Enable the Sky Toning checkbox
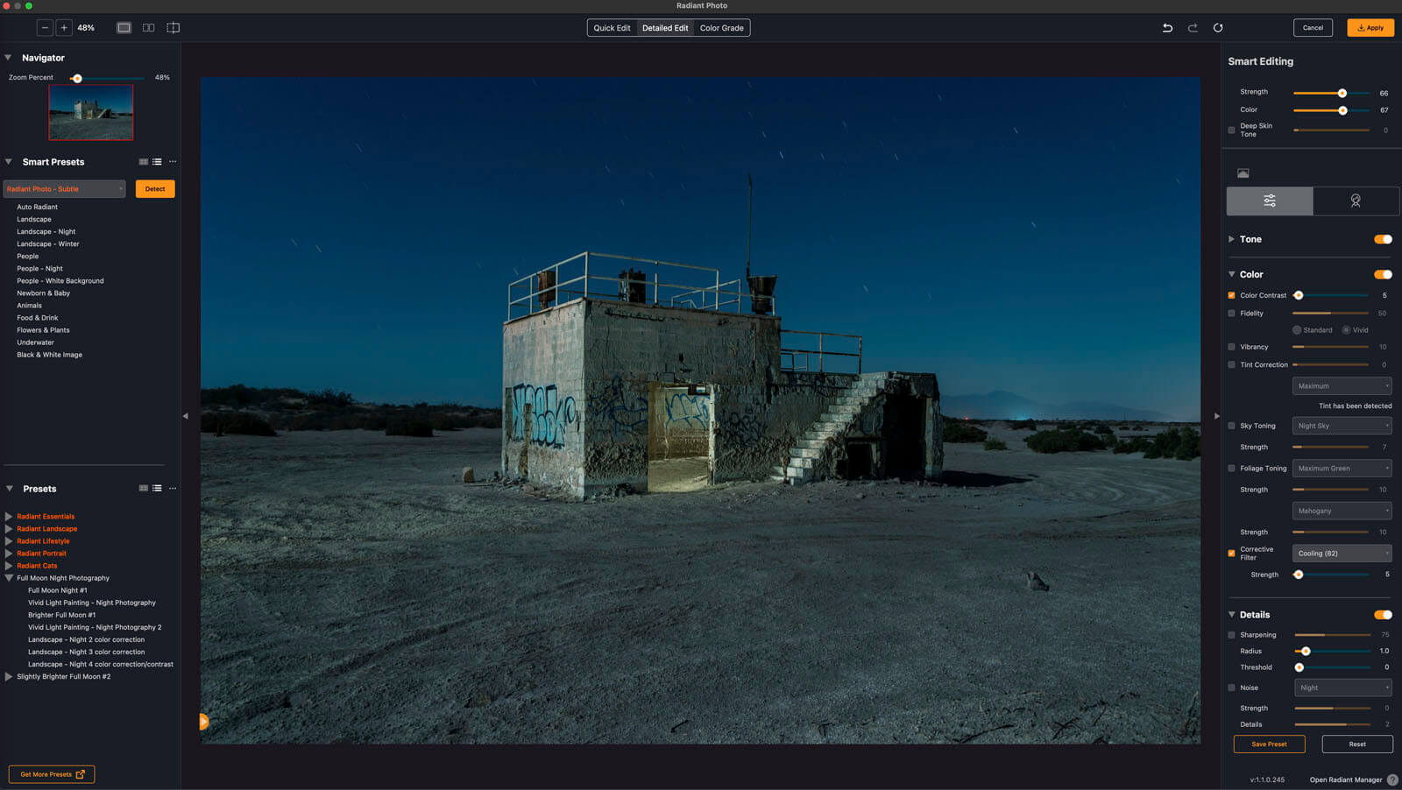The height and width of the screenshot is (790, 1402). click(1231, 426)
